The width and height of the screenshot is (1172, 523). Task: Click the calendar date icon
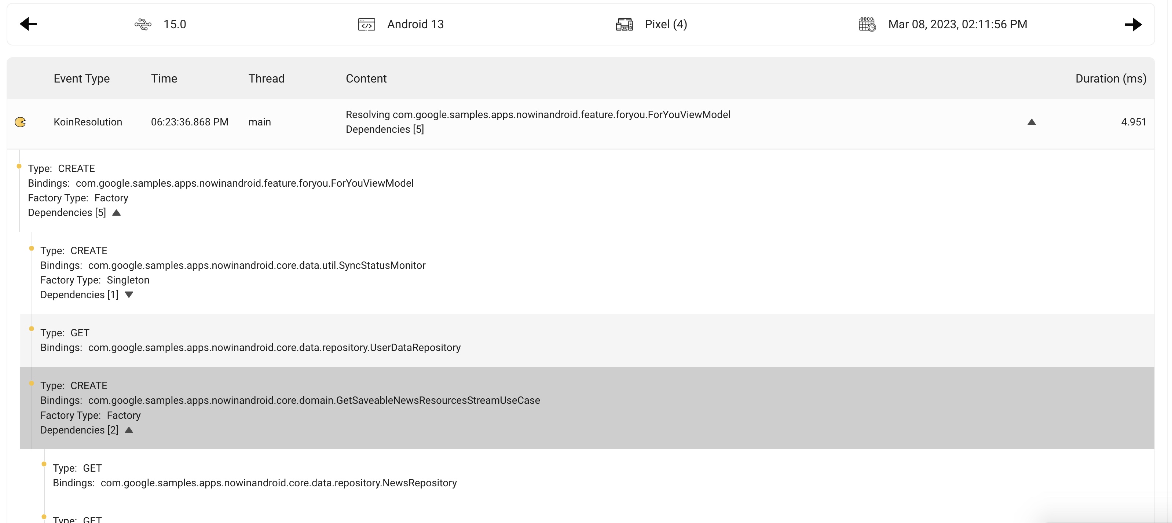[867, 24]
